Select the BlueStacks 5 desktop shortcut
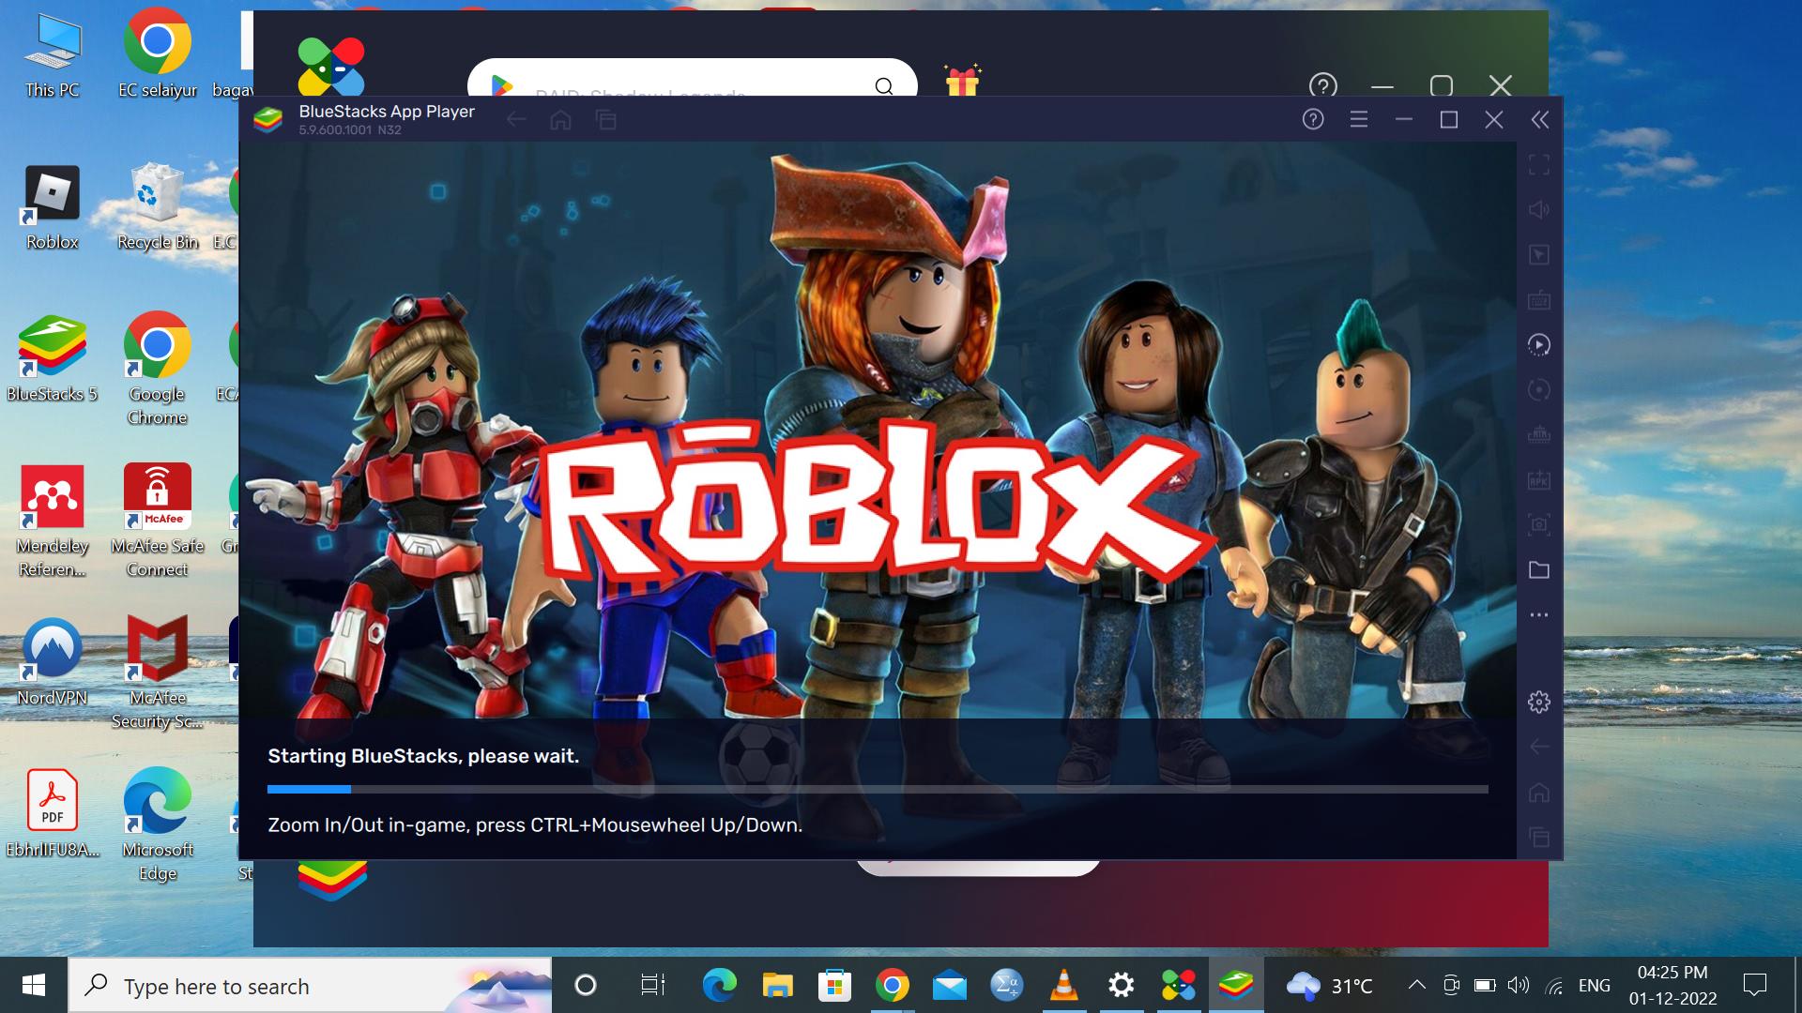 pyautogui.click(x=53, y=359)
